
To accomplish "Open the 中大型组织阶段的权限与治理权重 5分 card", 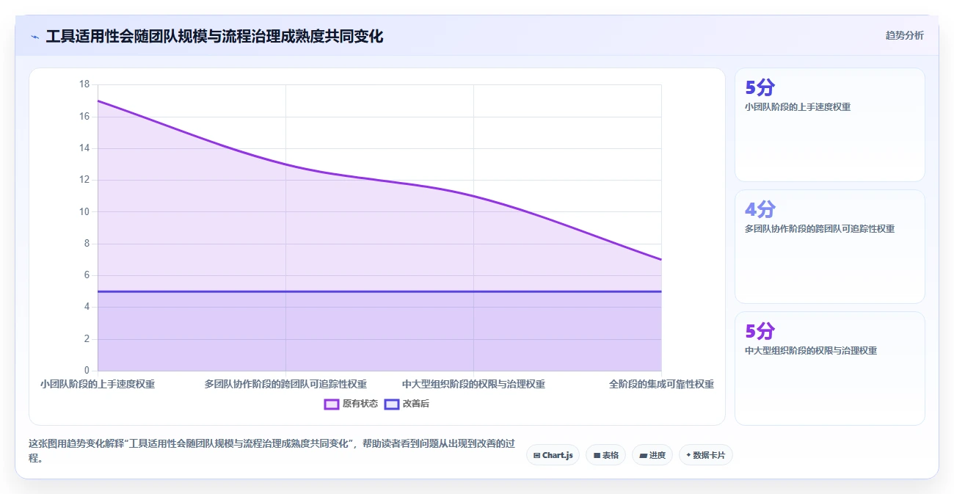I will tap(829, 368).
